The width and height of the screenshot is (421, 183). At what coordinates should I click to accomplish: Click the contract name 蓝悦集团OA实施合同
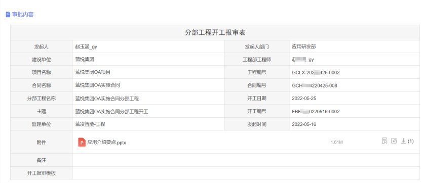pyautogui.click(x=97, y=85)
